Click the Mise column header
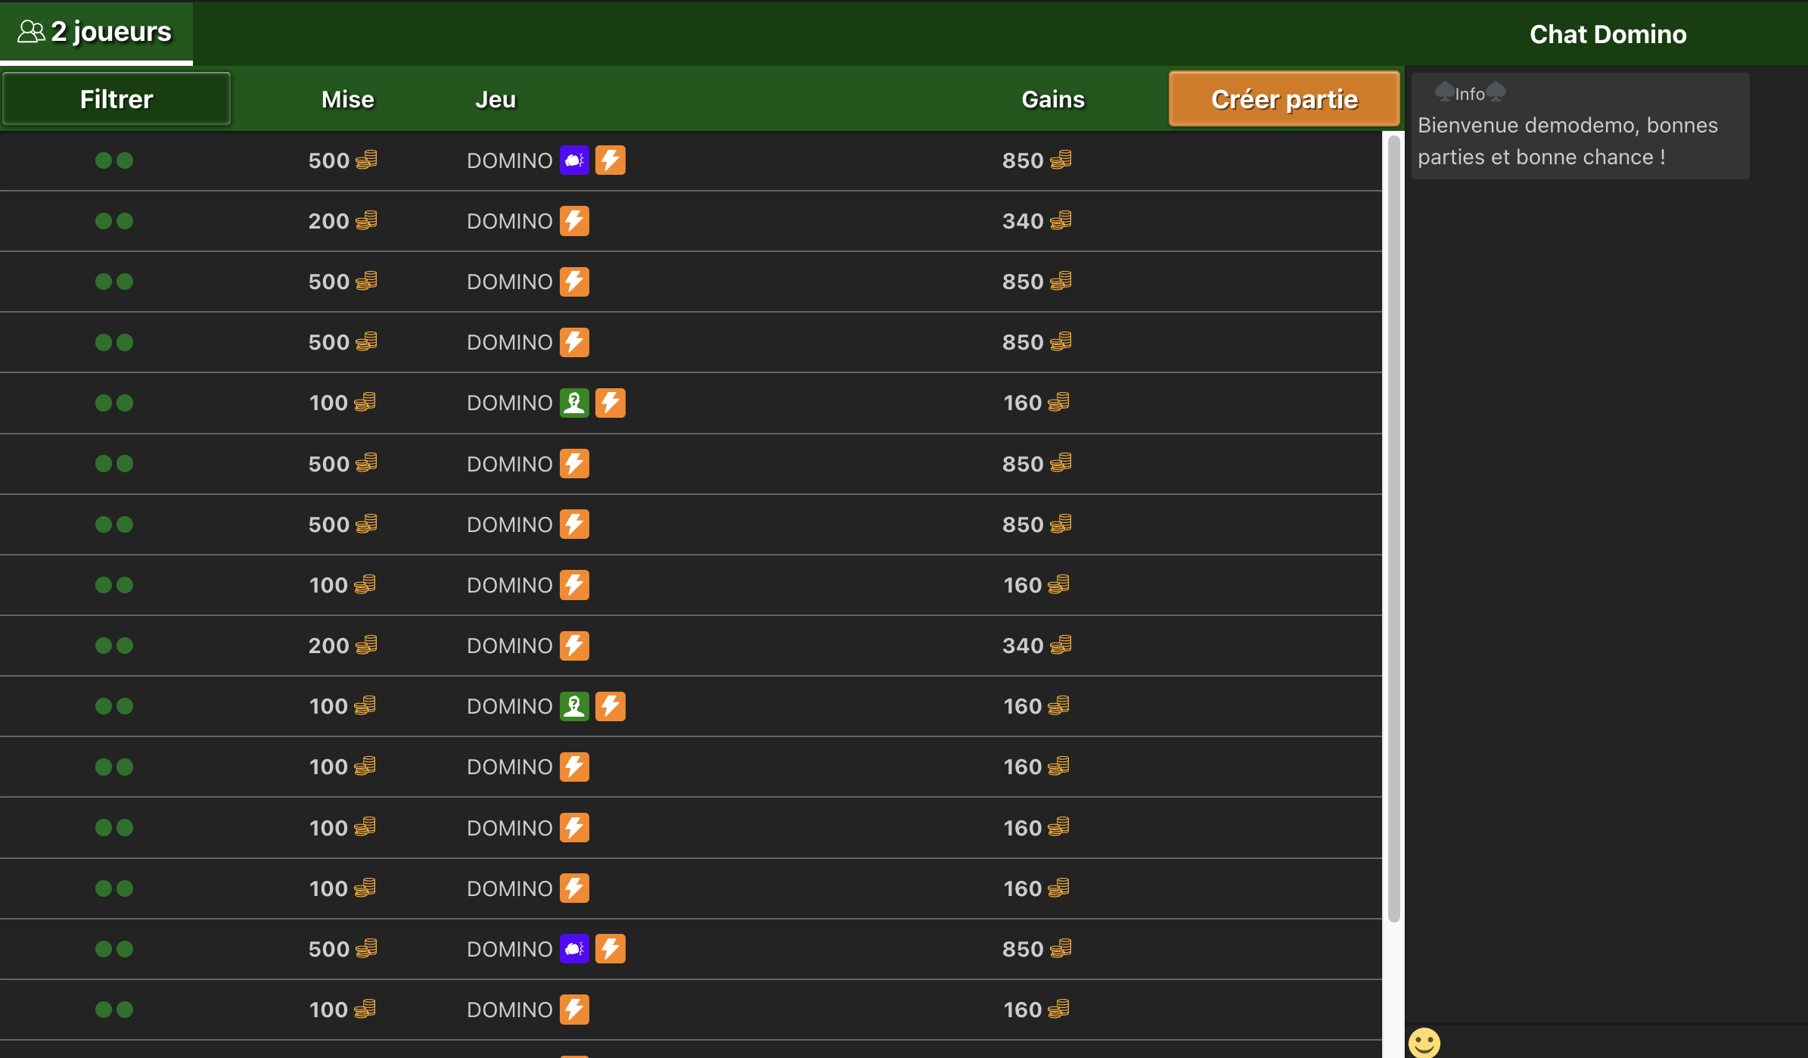The width and height of the screenshot is (1808, 1058). (x=347, y=98)
